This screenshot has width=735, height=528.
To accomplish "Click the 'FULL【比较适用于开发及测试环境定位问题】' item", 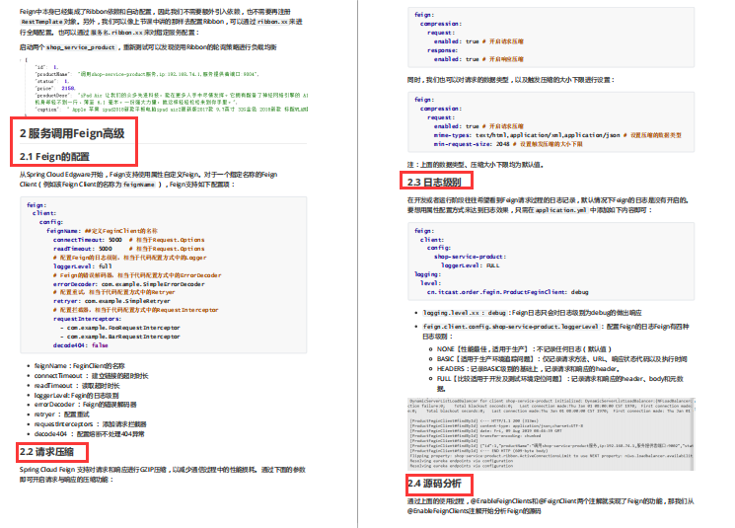I will tap(560, 383).
